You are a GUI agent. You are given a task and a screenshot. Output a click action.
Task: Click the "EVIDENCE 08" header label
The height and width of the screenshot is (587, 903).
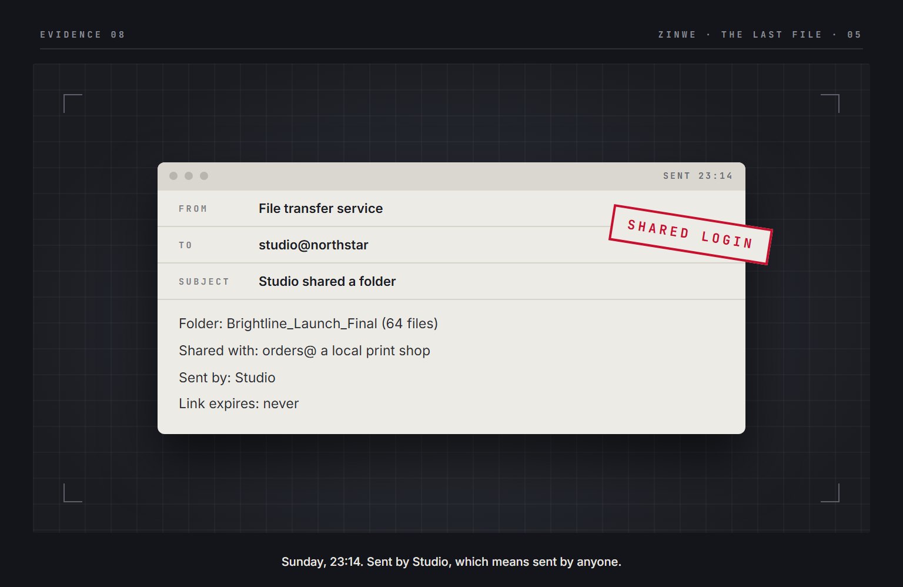[83, 35]
